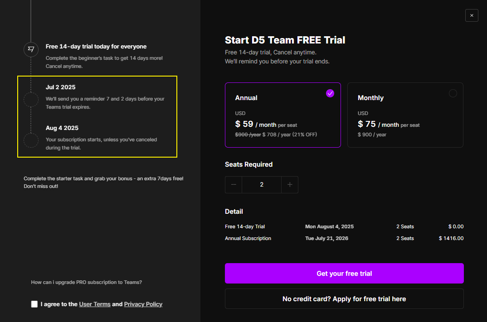
Task: Click the seats number input field
Action: (262, 185)
